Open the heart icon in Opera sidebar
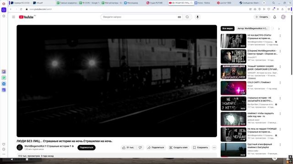Image resolution: width=293 pixels, height=164 pixels. coord(4,144)
